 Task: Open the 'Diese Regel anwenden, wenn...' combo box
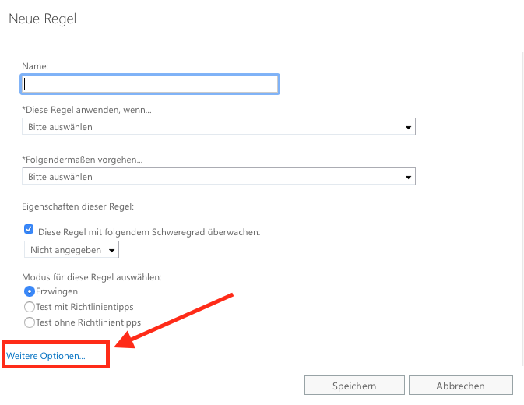pyautogui.click(x=219, y=126)
